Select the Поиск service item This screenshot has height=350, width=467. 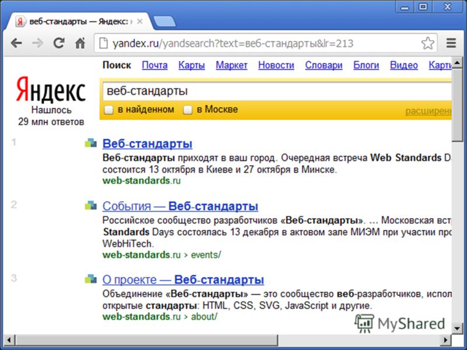pos(117,65)
